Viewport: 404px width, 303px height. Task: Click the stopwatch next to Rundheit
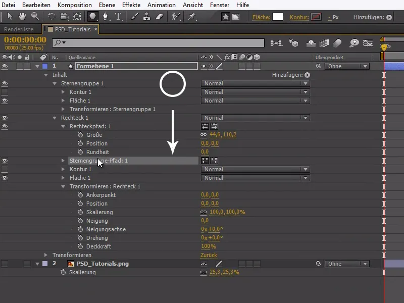click(80, 152)
